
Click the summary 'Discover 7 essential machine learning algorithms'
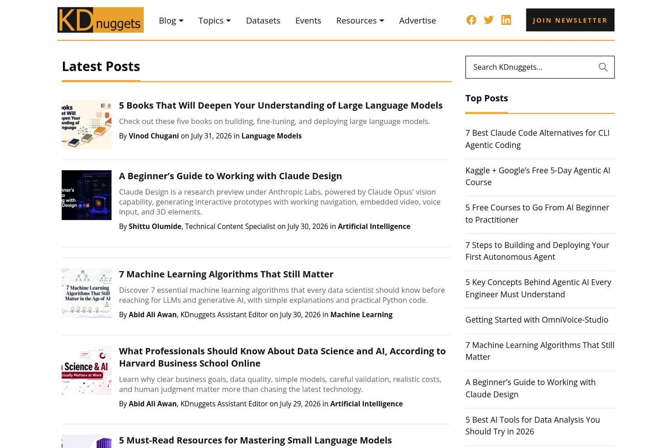(282, 295)
